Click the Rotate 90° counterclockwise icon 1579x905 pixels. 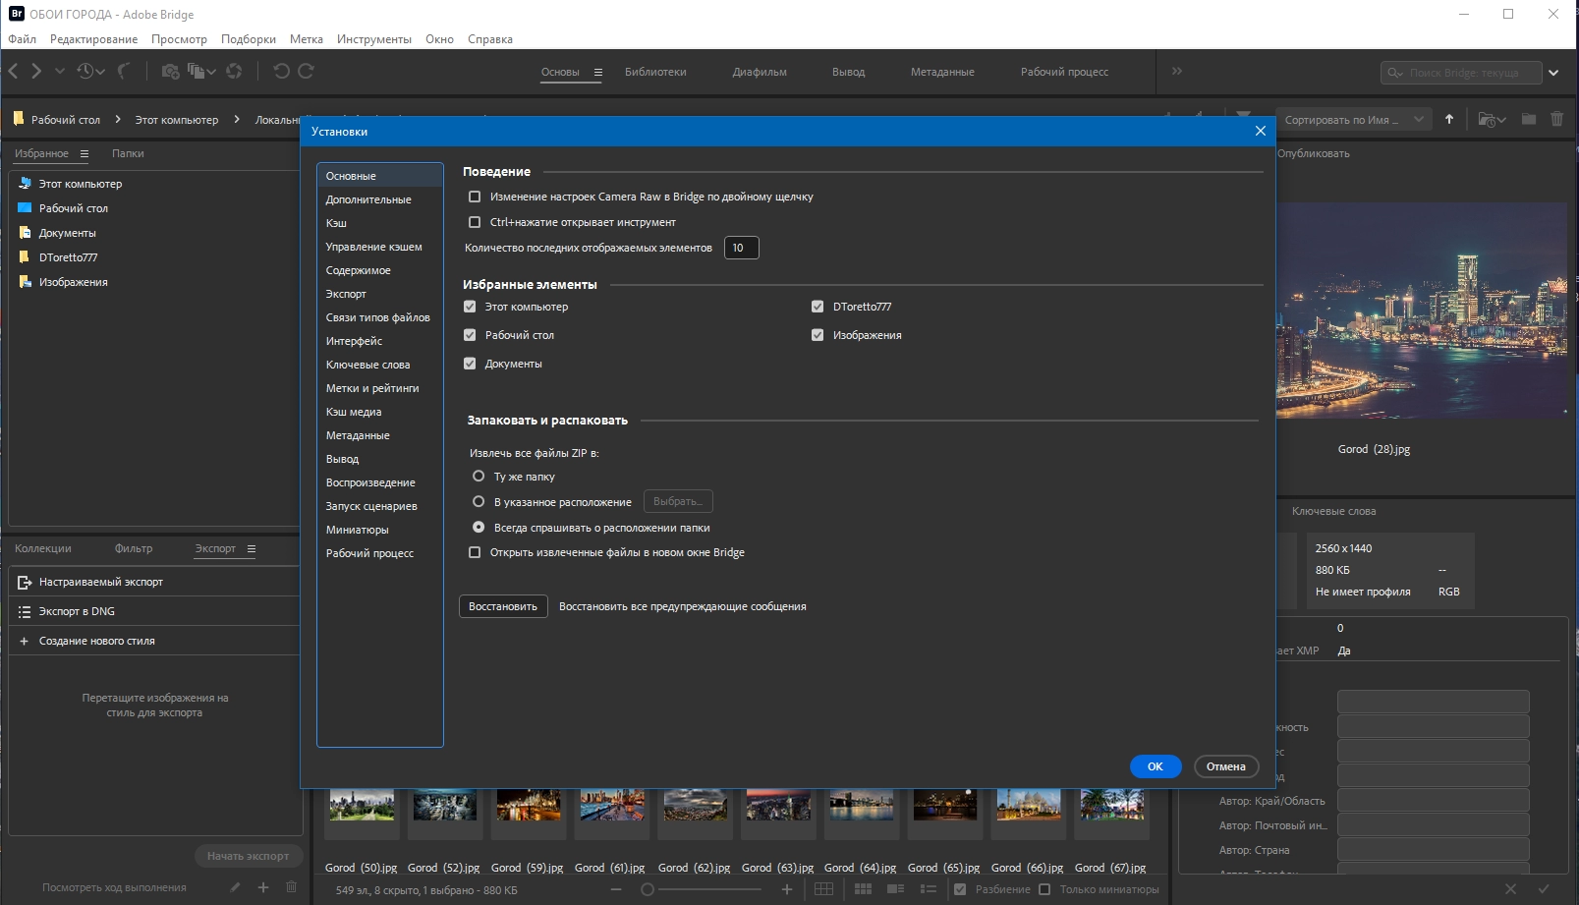(281, 71)
